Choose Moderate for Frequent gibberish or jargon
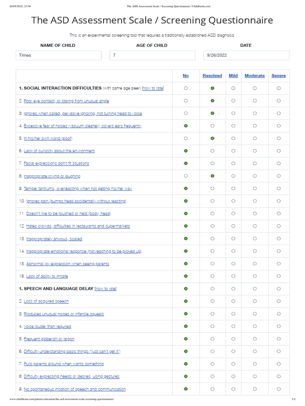305x406 pixels. 255,339
